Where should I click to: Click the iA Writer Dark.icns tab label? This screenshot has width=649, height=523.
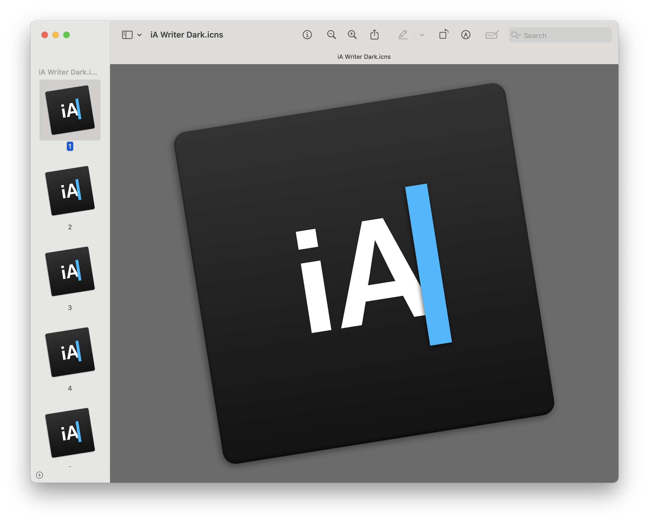(364, 57)
